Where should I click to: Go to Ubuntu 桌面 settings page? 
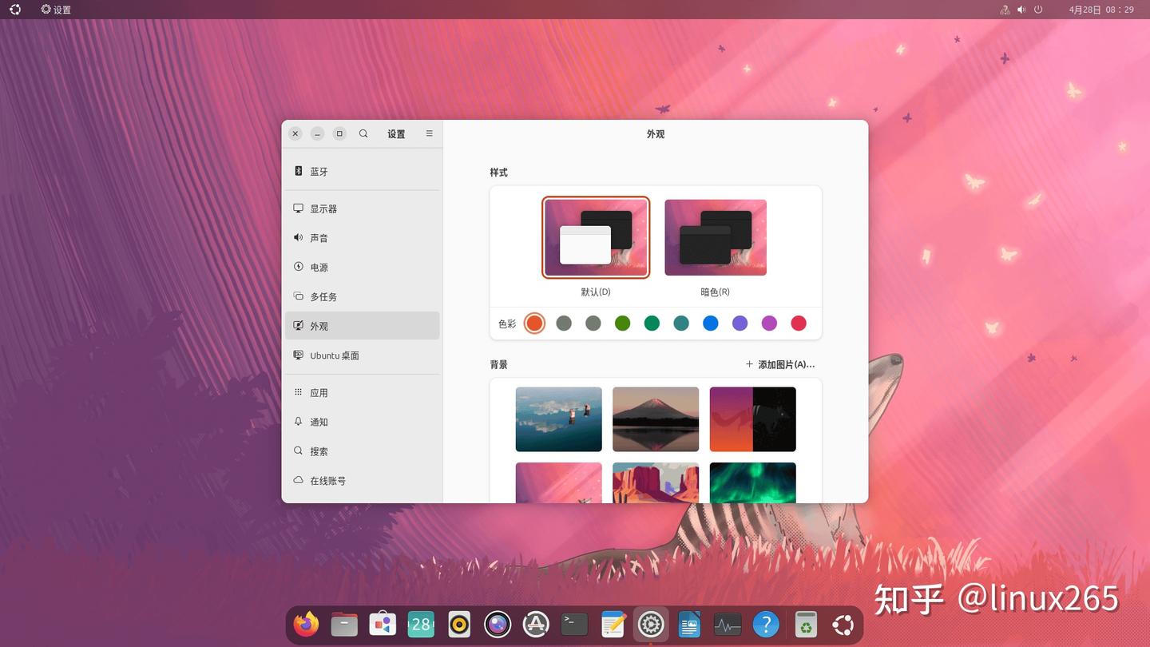tap(335, 355)
